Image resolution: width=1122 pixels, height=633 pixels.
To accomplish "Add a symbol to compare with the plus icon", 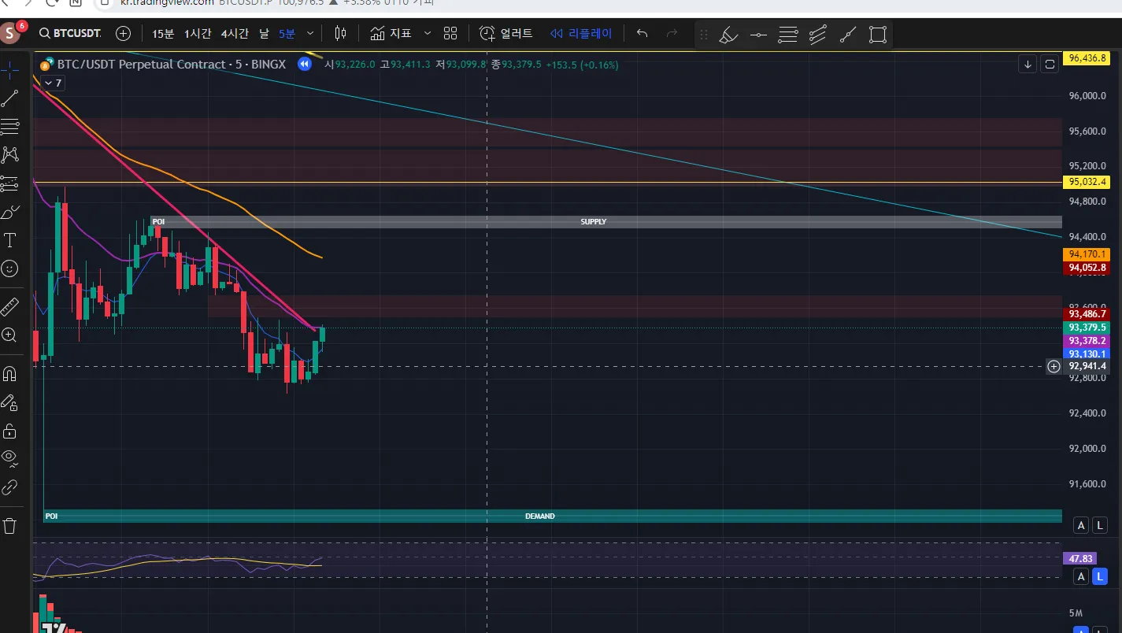I will (x=123, y=33).
